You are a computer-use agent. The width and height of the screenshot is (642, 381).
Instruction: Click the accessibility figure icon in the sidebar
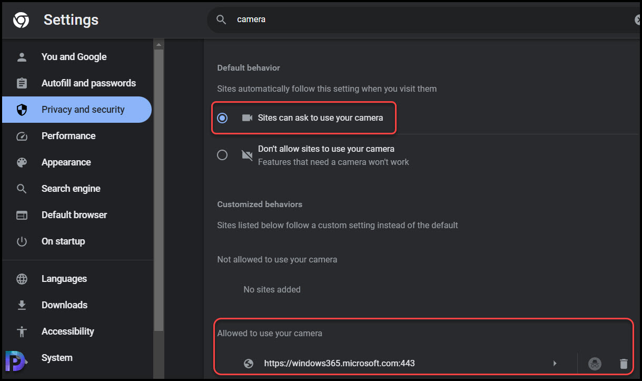pyautogui.click(x=22, y=331)
